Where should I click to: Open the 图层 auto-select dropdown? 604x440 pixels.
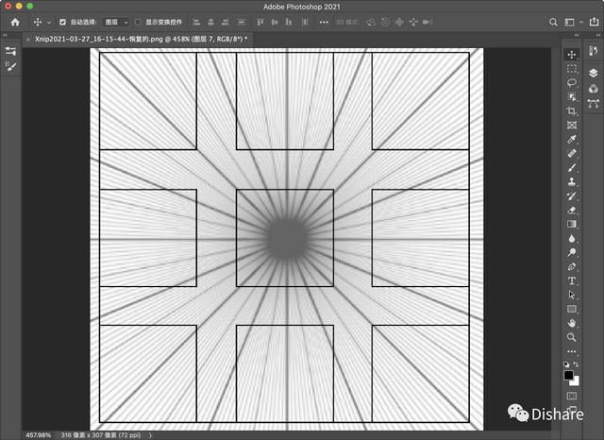tap(117, 23)
